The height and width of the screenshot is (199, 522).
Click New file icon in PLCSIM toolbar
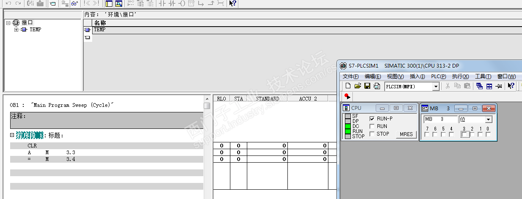click(349, 86)
